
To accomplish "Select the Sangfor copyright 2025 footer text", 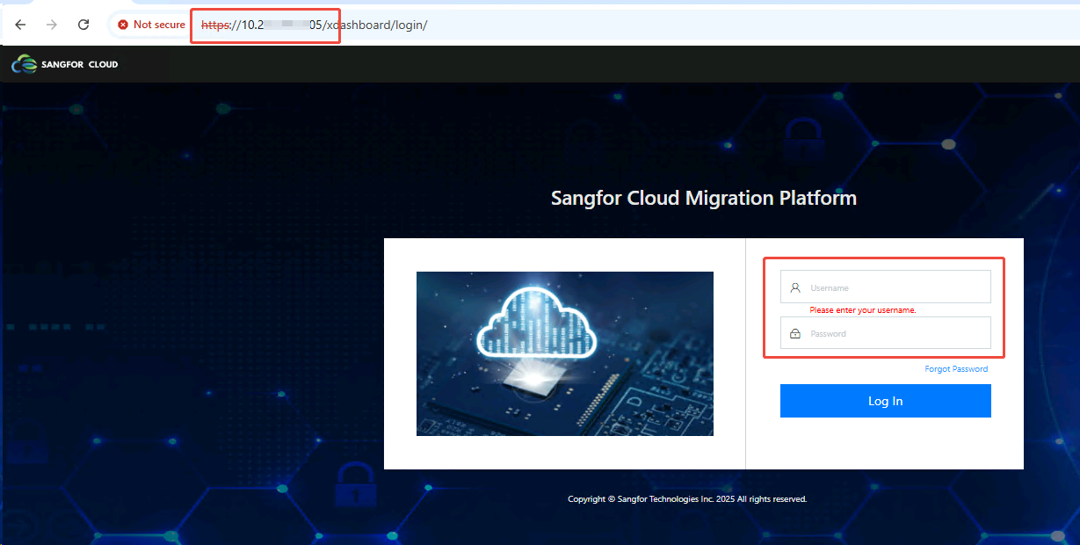I will (687, 499).
